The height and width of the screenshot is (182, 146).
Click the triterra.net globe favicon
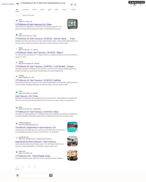[17, 152]
